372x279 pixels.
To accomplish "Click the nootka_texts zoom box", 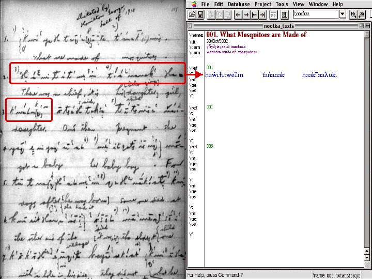I will 362,26.
